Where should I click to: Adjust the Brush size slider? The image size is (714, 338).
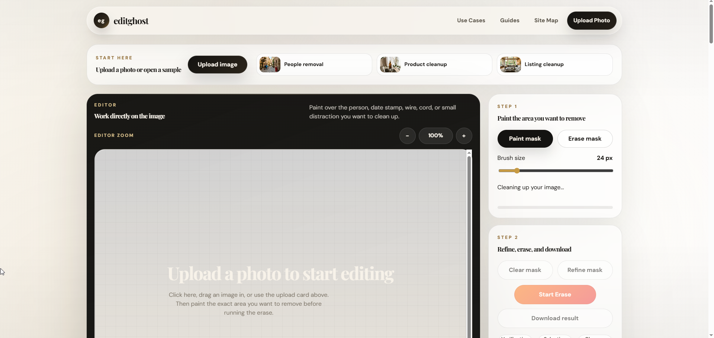[x=556, y=171]
